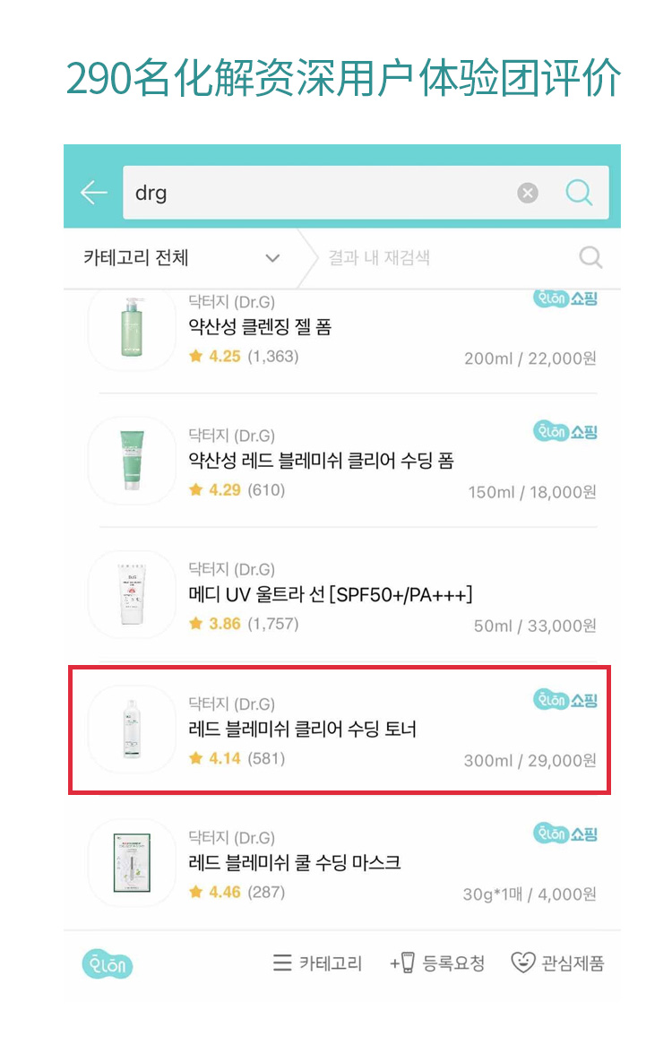Tap the soothing mask package thumbnail
This screenshot has height=1045, width=672.
click(x=132, y=862)
